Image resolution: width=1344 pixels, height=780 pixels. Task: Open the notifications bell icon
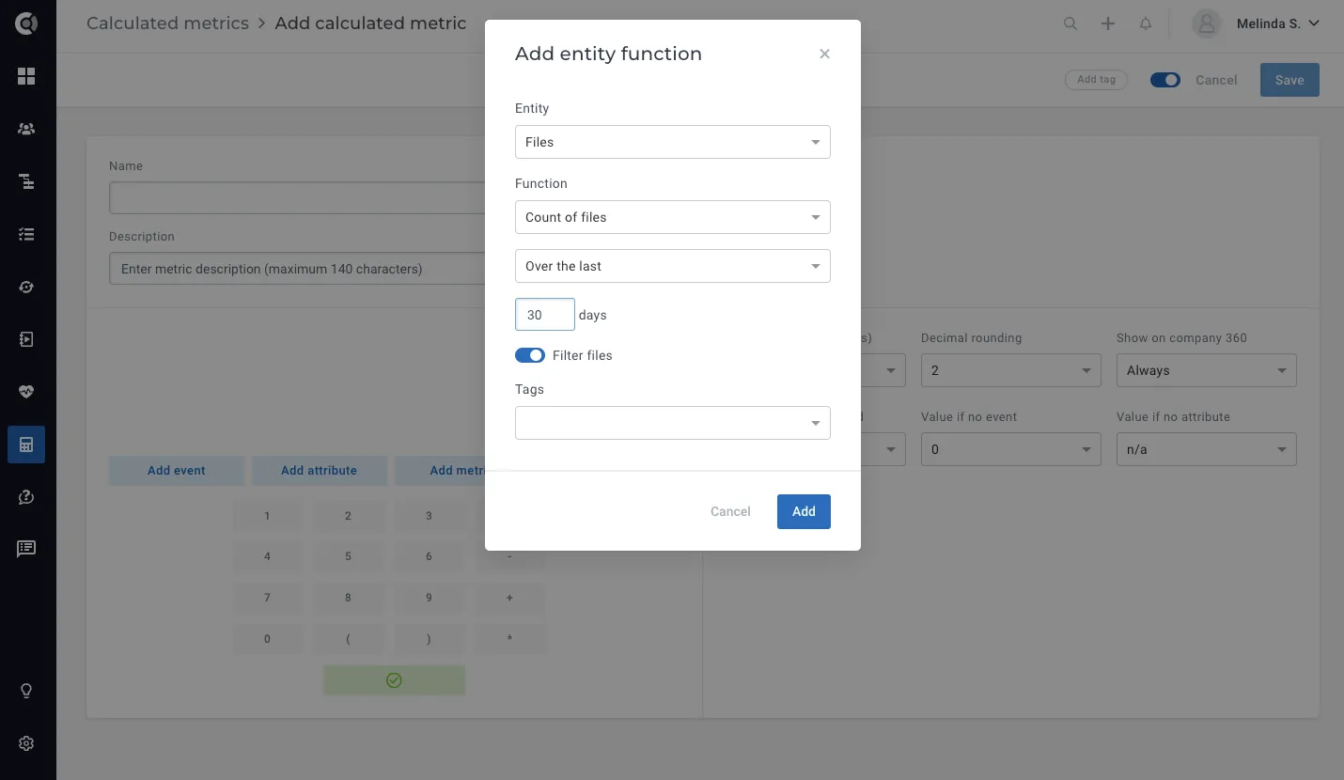coord(1146,23)
